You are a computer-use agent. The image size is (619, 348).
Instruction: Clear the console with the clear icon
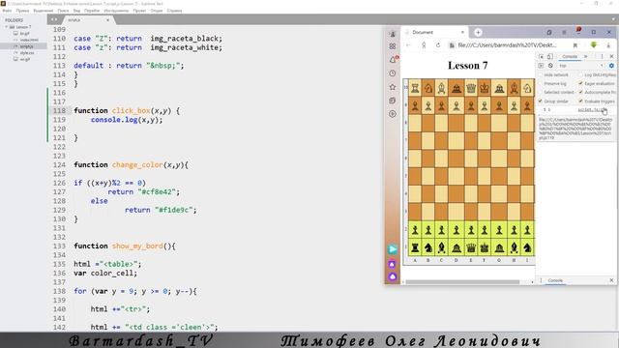(x=550, y=66)
